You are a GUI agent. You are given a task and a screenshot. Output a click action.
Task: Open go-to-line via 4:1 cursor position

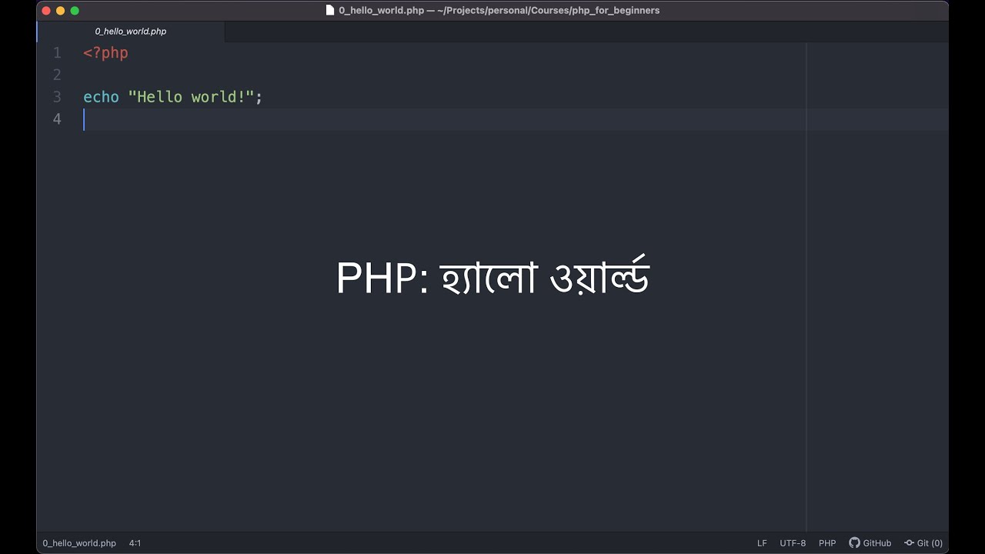(135, 543)
